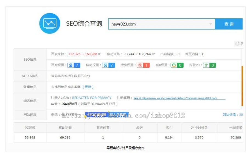Image resolution: width=247 pixels, height=153 pixels.
Task: Click the 首页位置 column header
Action: point(103,128)
